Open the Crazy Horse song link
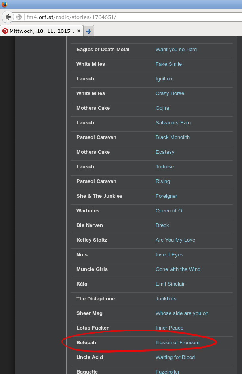The height and width of the screenshot is (374, 242). pos(170,93)
